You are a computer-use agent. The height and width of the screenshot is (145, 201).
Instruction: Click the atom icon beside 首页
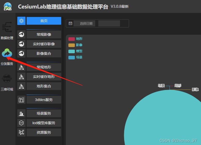point(21,21)
